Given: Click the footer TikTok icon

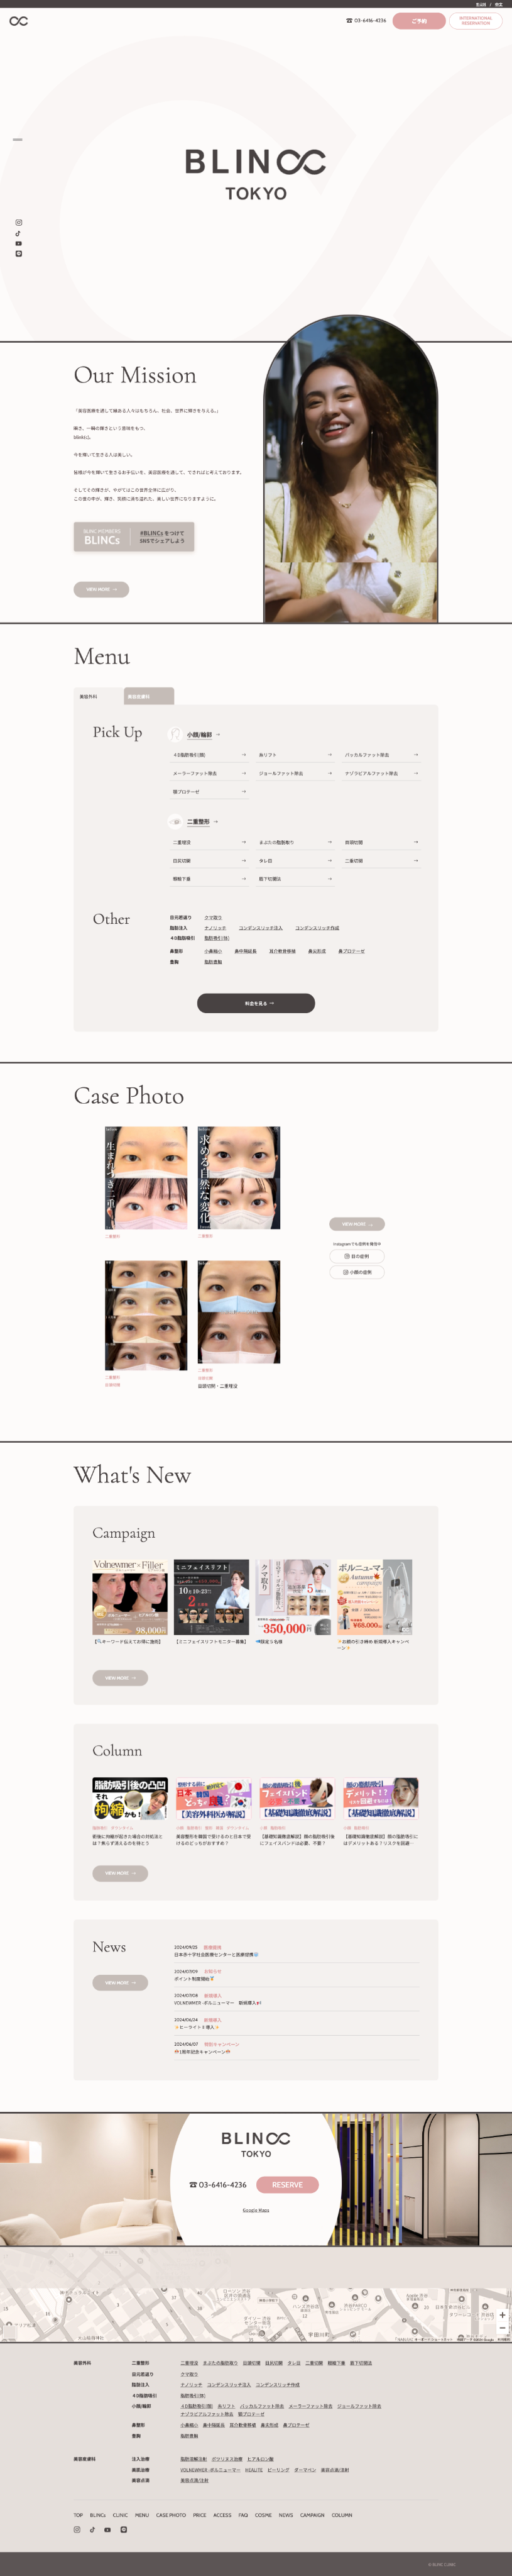Looking at the screenshot, I should coord(92,2529).
